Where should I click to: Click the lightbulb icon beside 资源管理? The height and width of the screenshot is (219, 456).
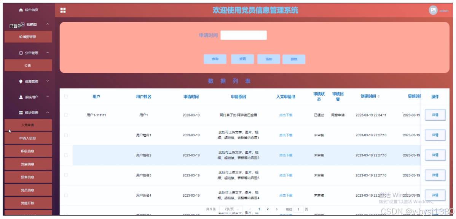pyautogui.click(x=21, y=82)
